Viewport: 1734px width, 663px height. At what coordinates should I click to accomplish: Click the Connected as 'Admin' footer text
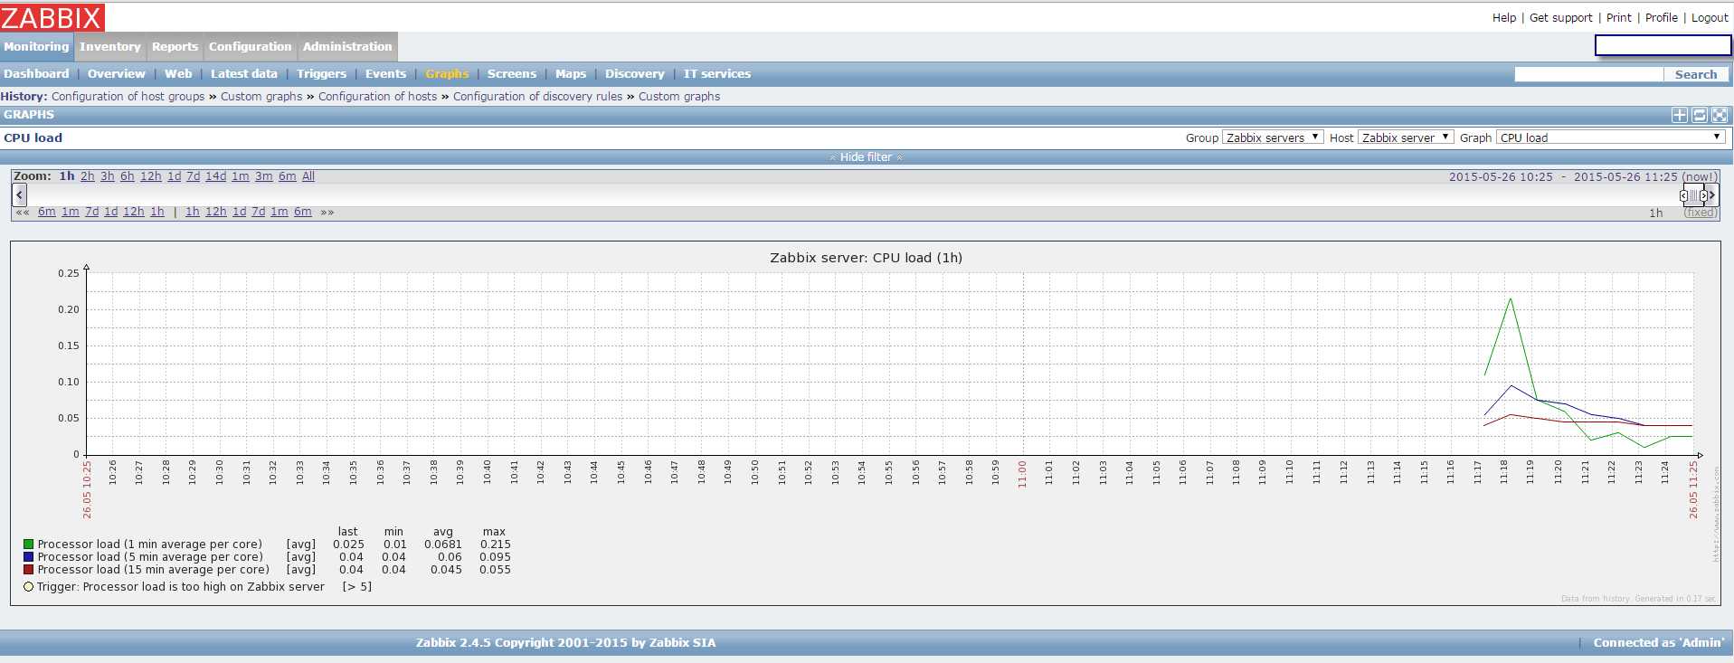tap(1659, 643)
